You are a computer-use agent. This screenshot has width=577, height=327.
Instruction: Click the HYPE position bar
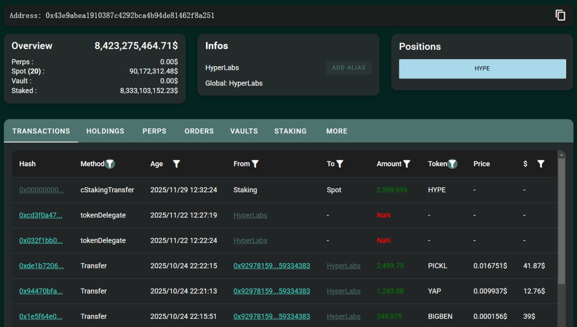482,68
